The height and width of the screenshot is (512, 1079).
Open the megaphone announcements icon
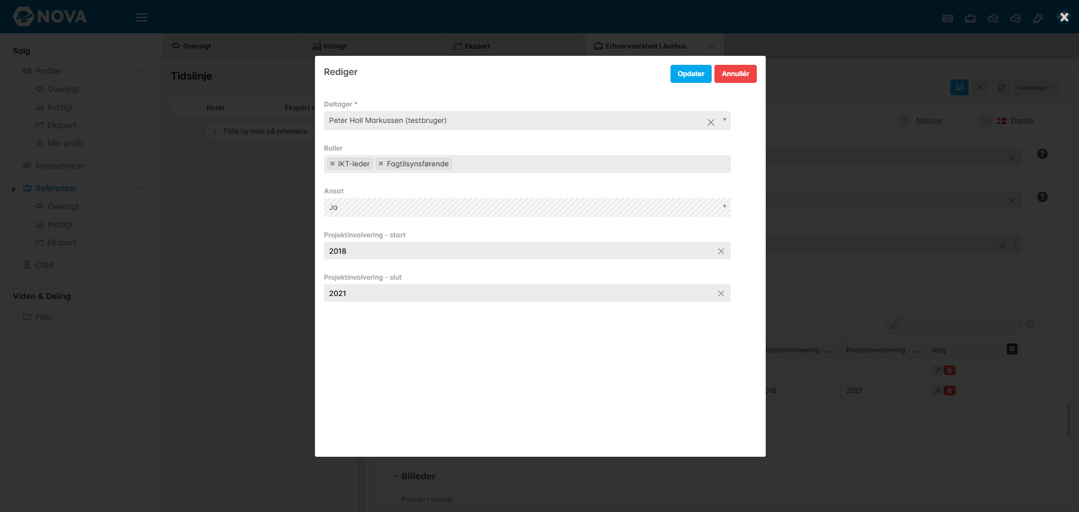click(1038, 18)
